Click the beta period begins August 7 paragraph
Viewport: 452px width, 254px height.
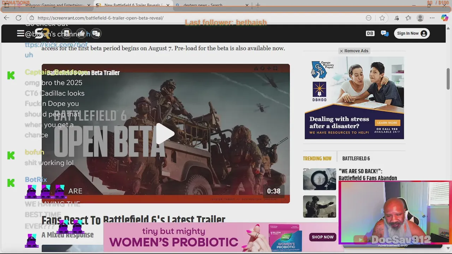(163, 48)
